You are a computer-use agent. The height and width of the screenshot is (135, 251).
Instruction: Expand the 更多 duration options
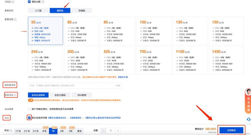79,131
